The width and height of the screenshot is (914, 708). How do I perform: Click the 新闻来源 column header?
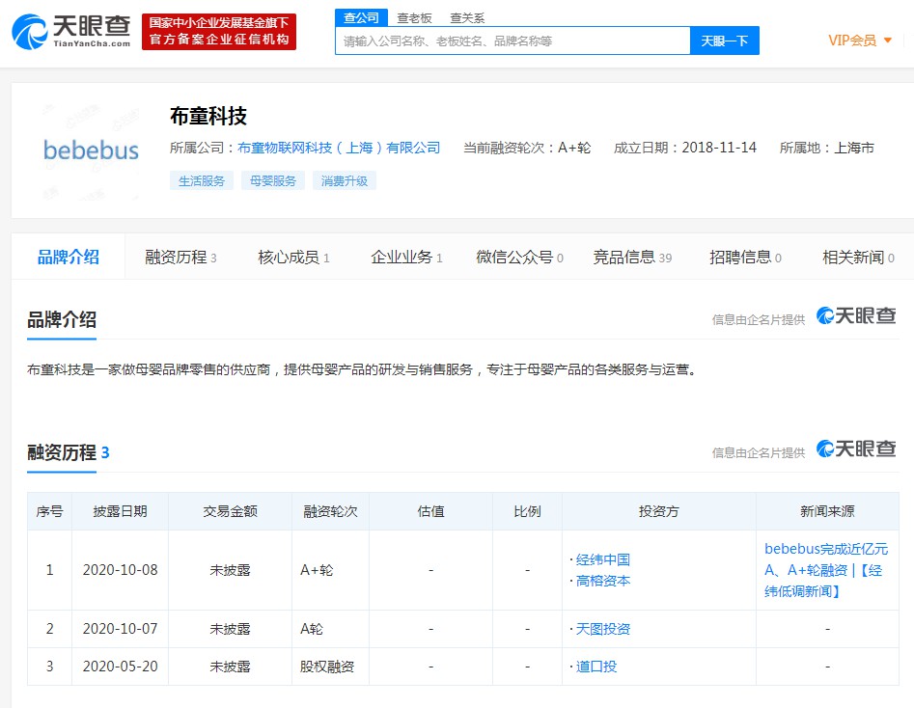828,511
